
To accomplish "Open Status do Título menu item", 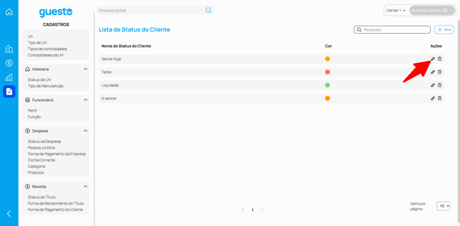I will click(42, 197).
